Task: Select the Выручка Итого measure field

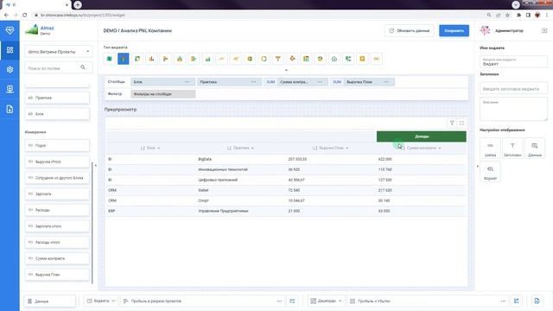Action: [57, 162]
